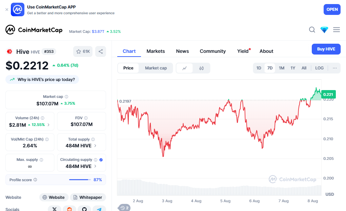Open chart more options ellipsis

coord(335,68)
